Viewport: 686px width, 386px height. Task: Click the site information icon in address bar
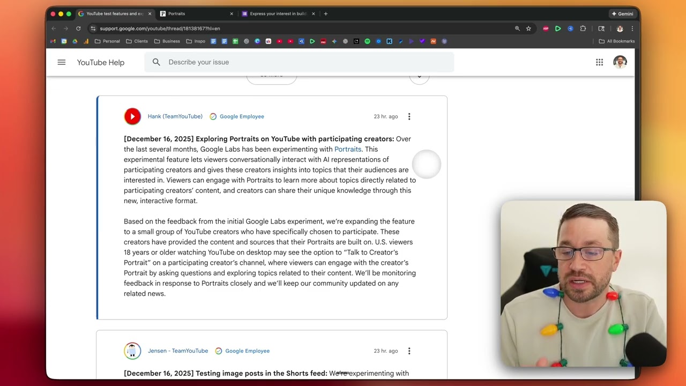(x=93, y=28)
